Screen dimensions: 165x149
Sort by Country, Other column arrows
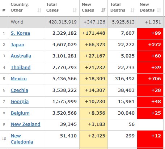[39, 10]
